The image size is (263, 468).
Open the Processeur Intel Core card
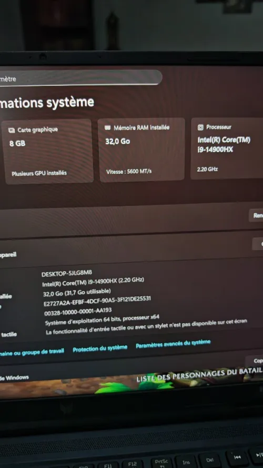point(227,148)
